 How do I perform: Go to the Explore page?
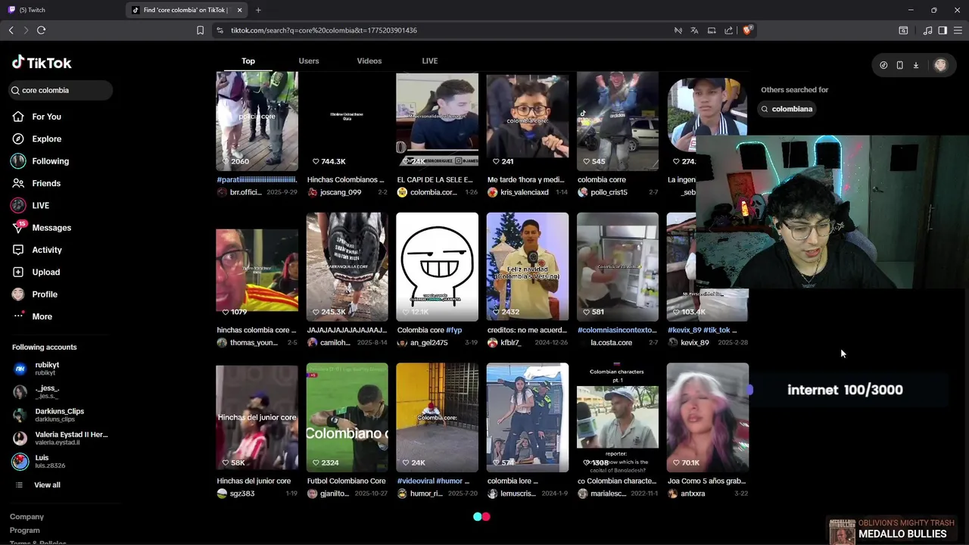(46, 139)
